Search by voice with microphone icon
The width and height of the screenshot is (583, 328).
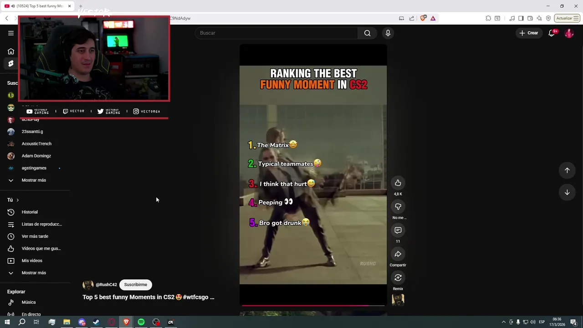(x=388, y=33)
